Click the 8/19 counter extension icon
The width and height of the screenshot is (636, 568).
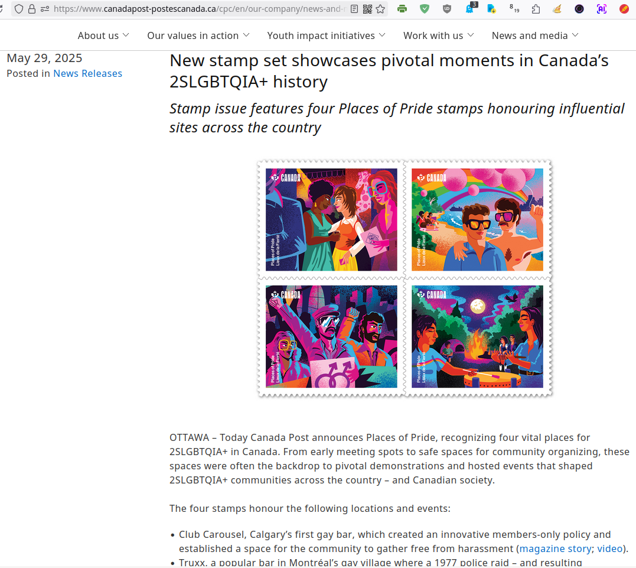pyautogui.click(x=514, y=8)
